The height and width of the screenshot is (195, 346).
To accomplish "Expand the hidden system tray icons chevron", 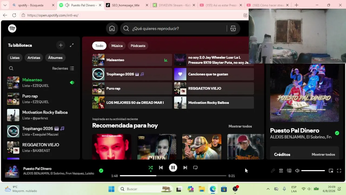I will coord(268,189).
